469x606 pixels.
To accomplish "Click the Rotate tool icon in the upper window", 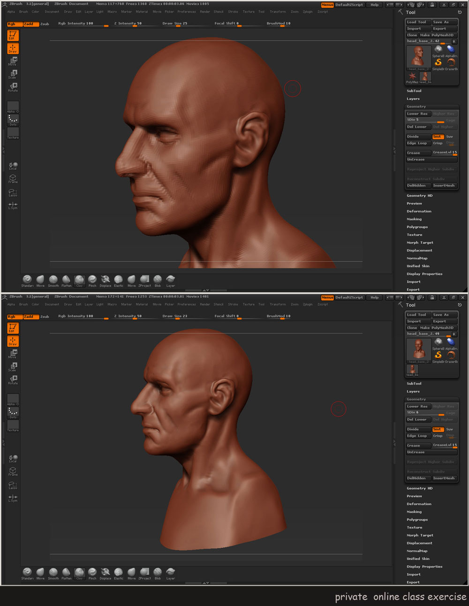I will click(13, 87).
